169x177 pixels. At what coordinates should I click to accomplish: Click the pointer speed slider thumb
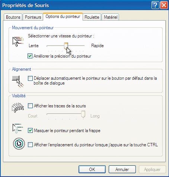66,46
